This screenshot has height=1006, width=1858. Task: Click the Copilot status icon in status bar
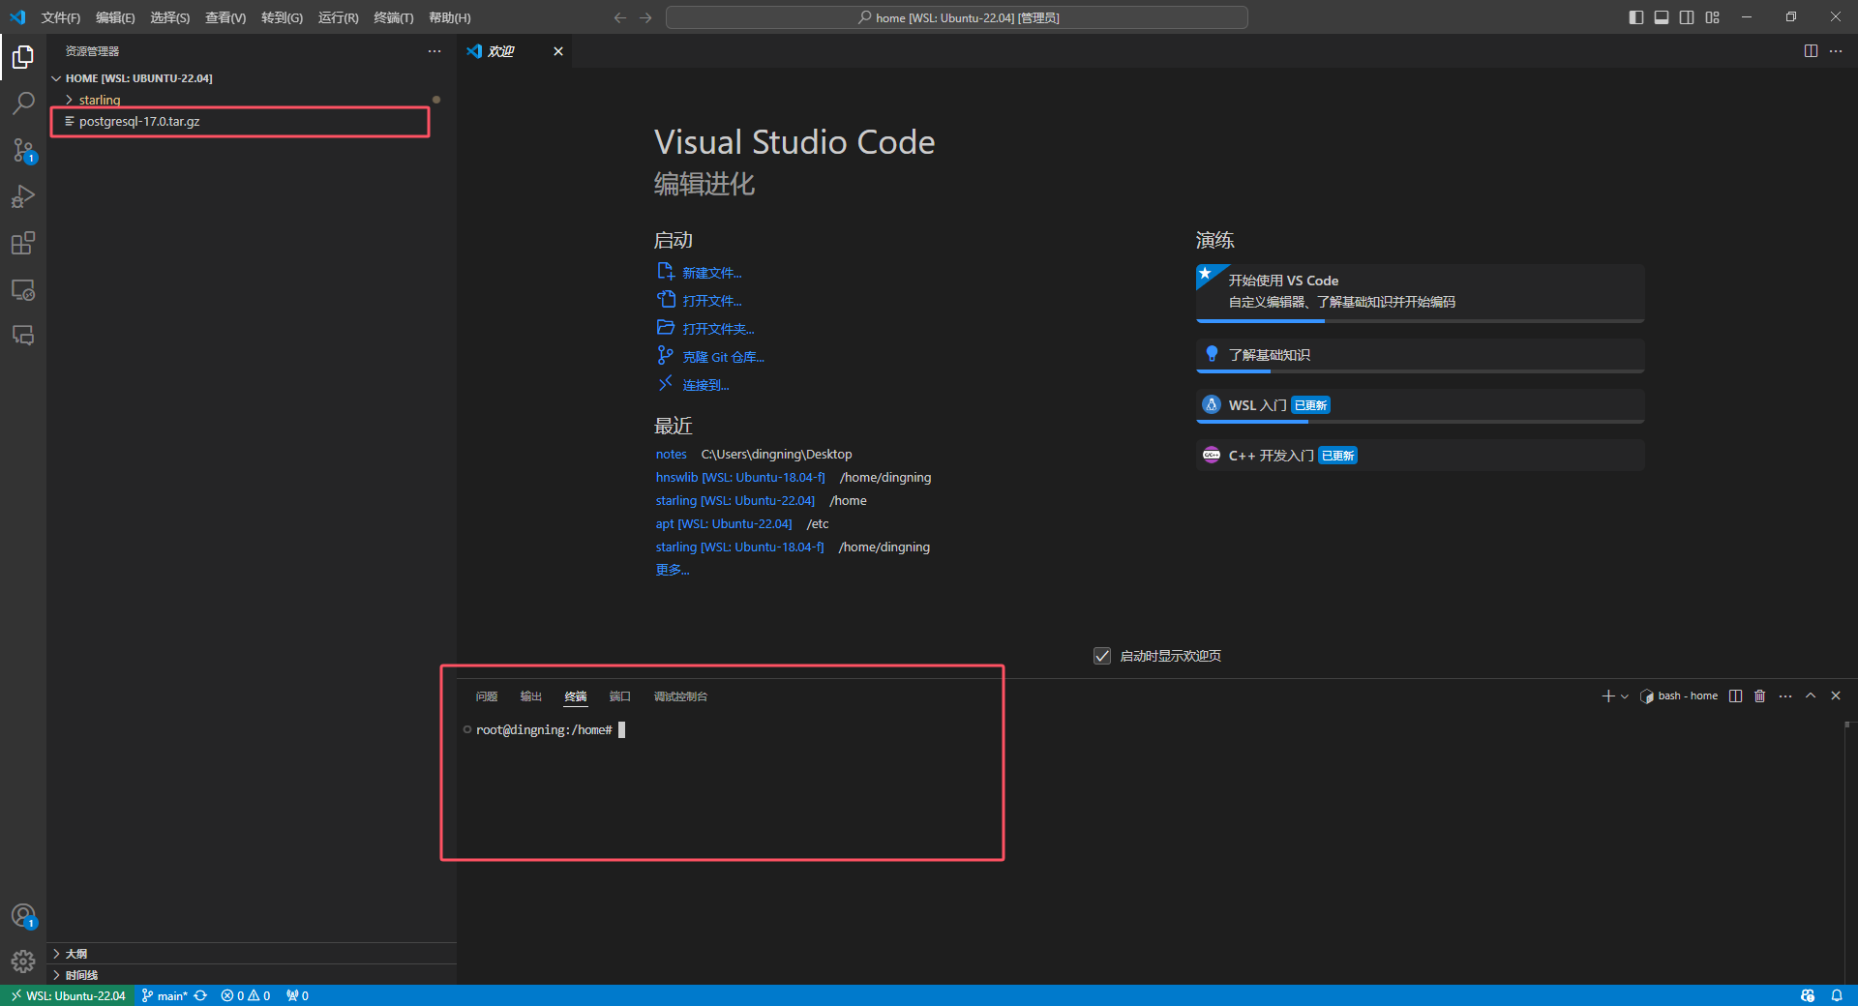point(1808,995)
